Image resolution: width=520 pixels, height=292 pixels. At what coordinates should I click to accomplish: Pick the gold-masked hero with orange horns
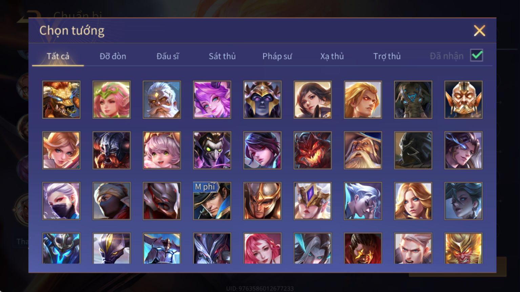[x=463, y=100]
